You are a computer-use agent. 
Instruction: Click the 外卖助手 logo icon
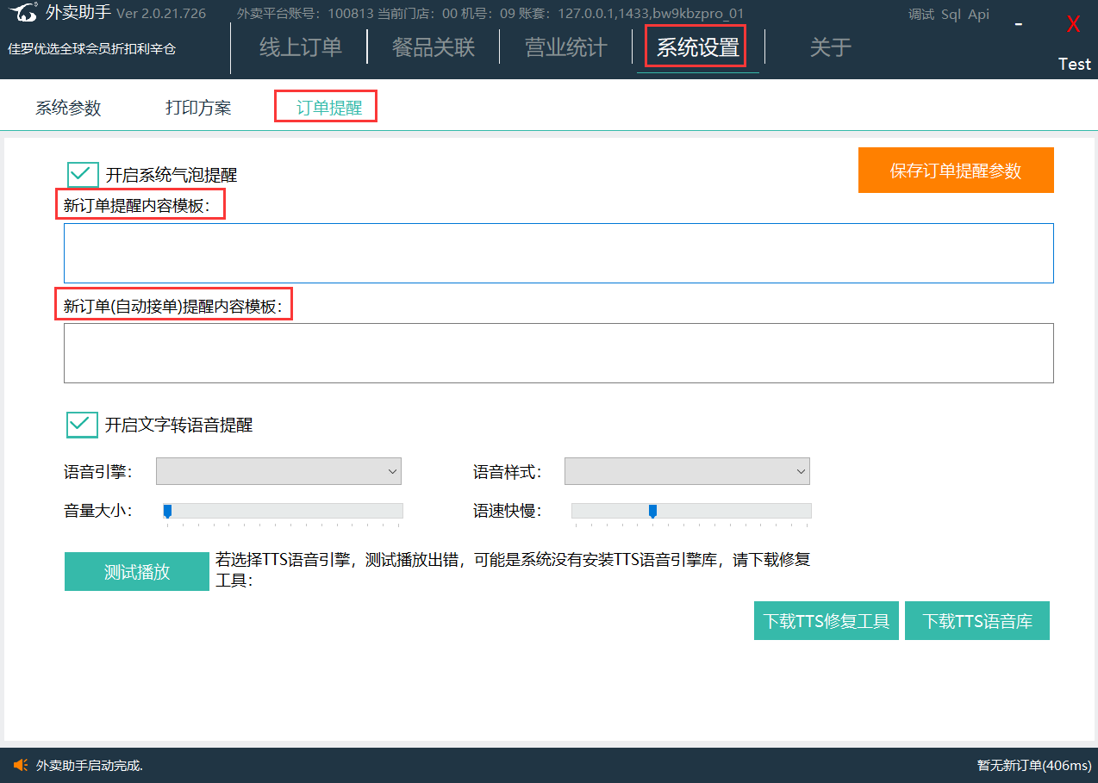pyautogui.click(x=23, y=14)
